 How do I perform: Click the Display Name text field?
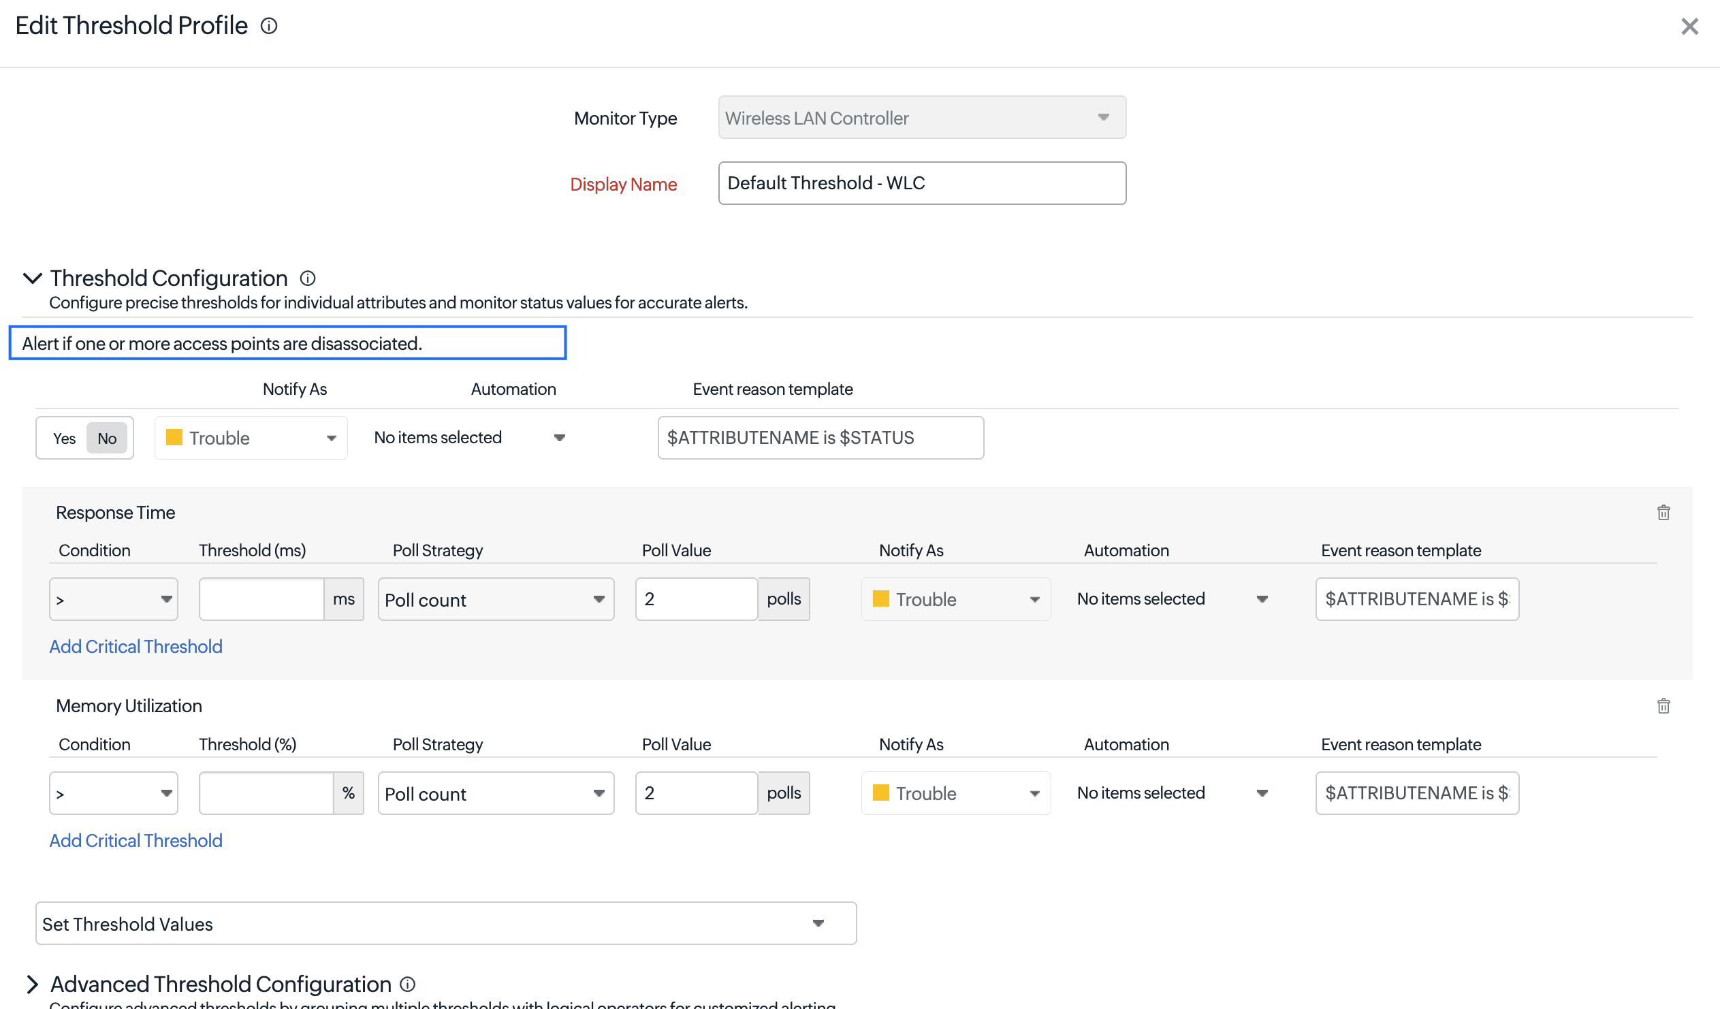tap(921, 183)
